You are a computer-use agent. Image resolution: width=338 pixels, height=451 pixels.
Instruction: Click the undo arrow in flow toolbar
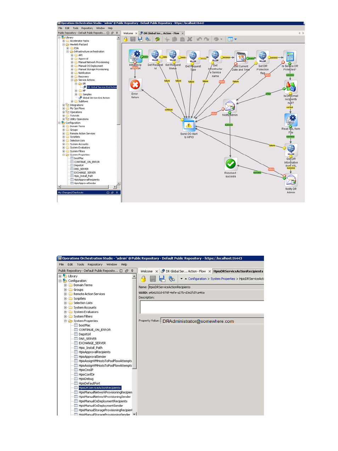coord(199,39)
